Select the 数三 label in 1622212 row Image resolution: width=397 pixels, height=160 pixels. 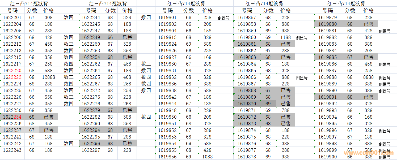coord(69,44)
